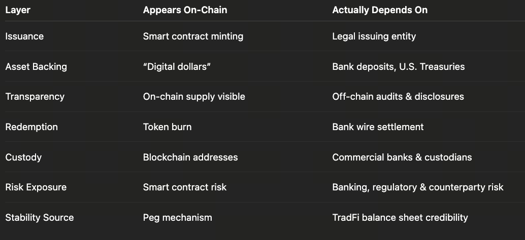525x240 pixels.
Task: Select the "Transparency" row label
Action: [x=35, y=97]
